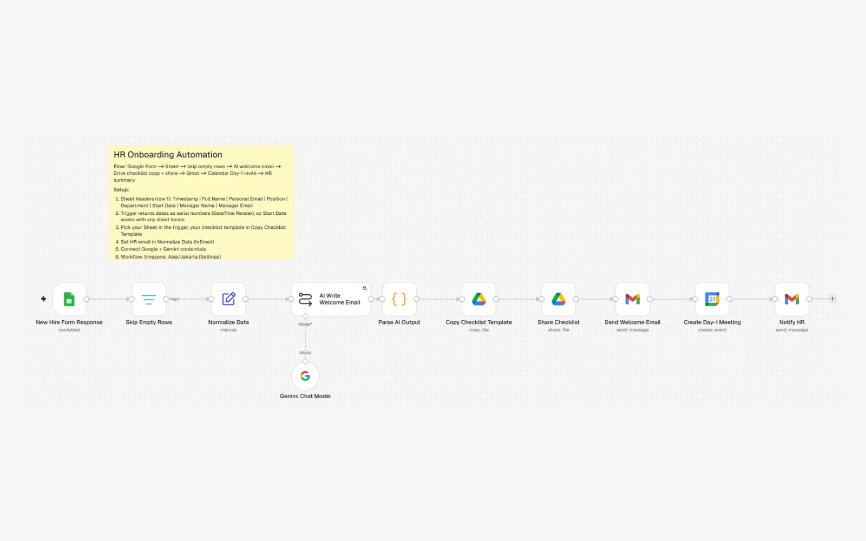Open the Notify HR Gmail node
Viewport: 866px width, 541px height.
pyautogui.click(x=792, y=299)
